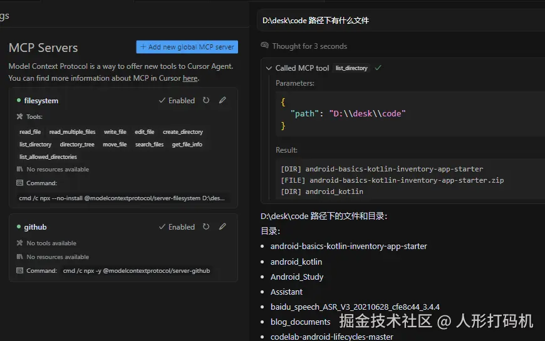Screen dimensions: 545x341
Task: Click the path parameter JSON value
Action: click(367, 113)
